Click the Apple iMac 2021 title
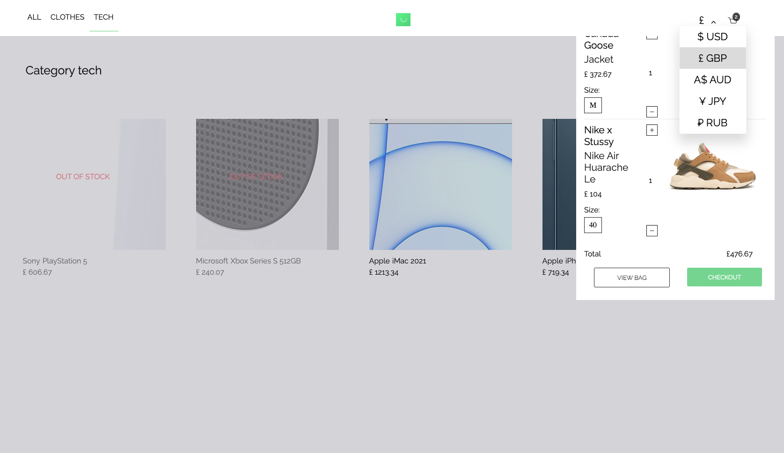 (x=397, y=261)
